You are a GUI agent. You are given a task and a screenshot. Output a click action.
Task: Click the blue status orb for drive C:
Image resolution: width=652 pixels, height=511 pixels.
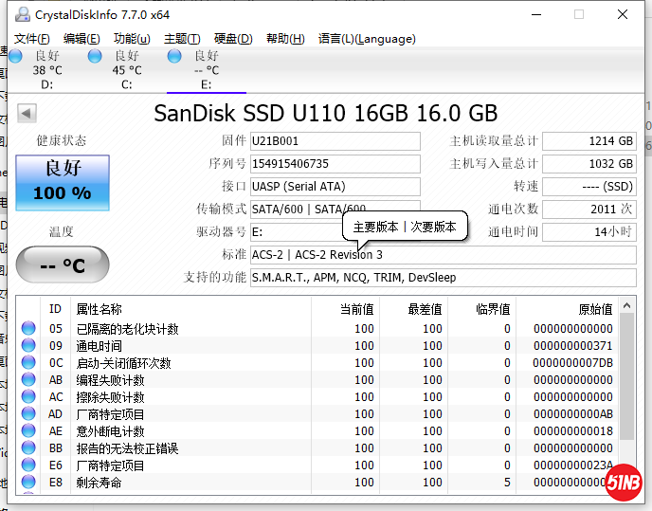pos(95,56)
